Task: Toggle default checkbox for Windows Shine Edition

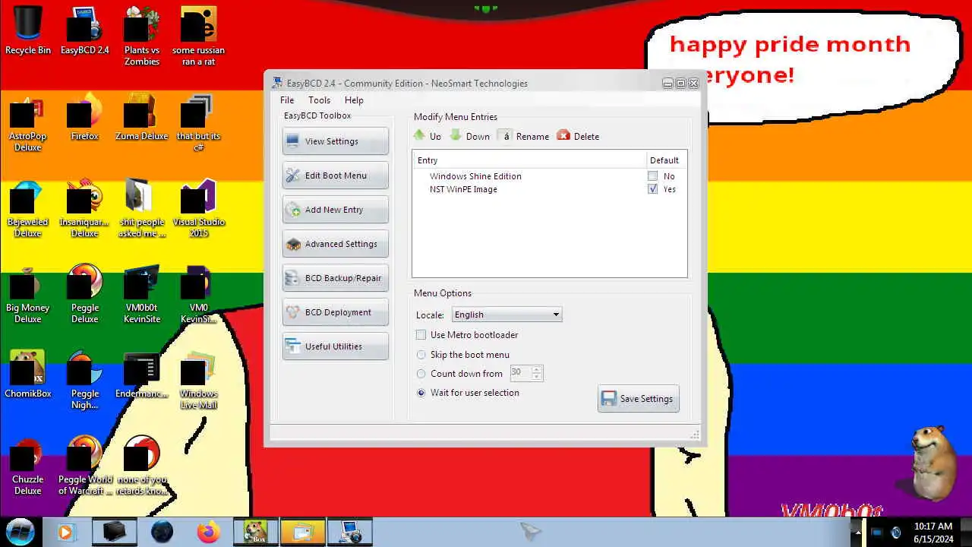Action: pos(652,176)
